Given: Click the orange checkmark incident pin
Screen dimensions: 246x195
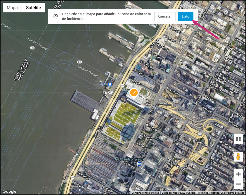Looking at the screenshot, I should click(134, 93).
